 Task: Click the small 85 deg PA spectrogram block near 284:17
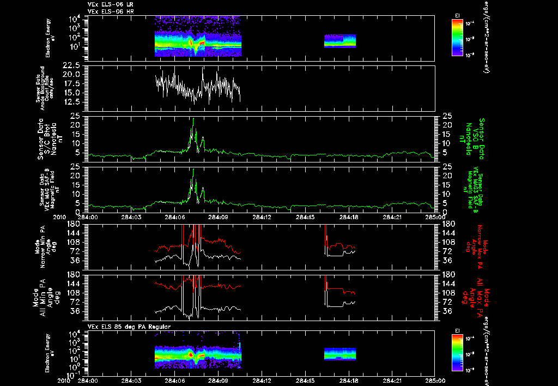[x=340, y=354]
